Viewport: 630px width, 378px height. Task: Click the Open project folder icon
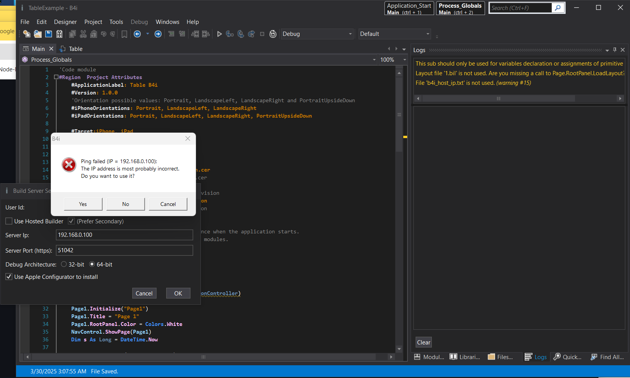tap(37, 34)
